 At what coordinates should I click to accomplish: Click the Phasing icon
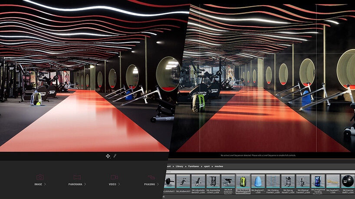(x=151, y=177)
